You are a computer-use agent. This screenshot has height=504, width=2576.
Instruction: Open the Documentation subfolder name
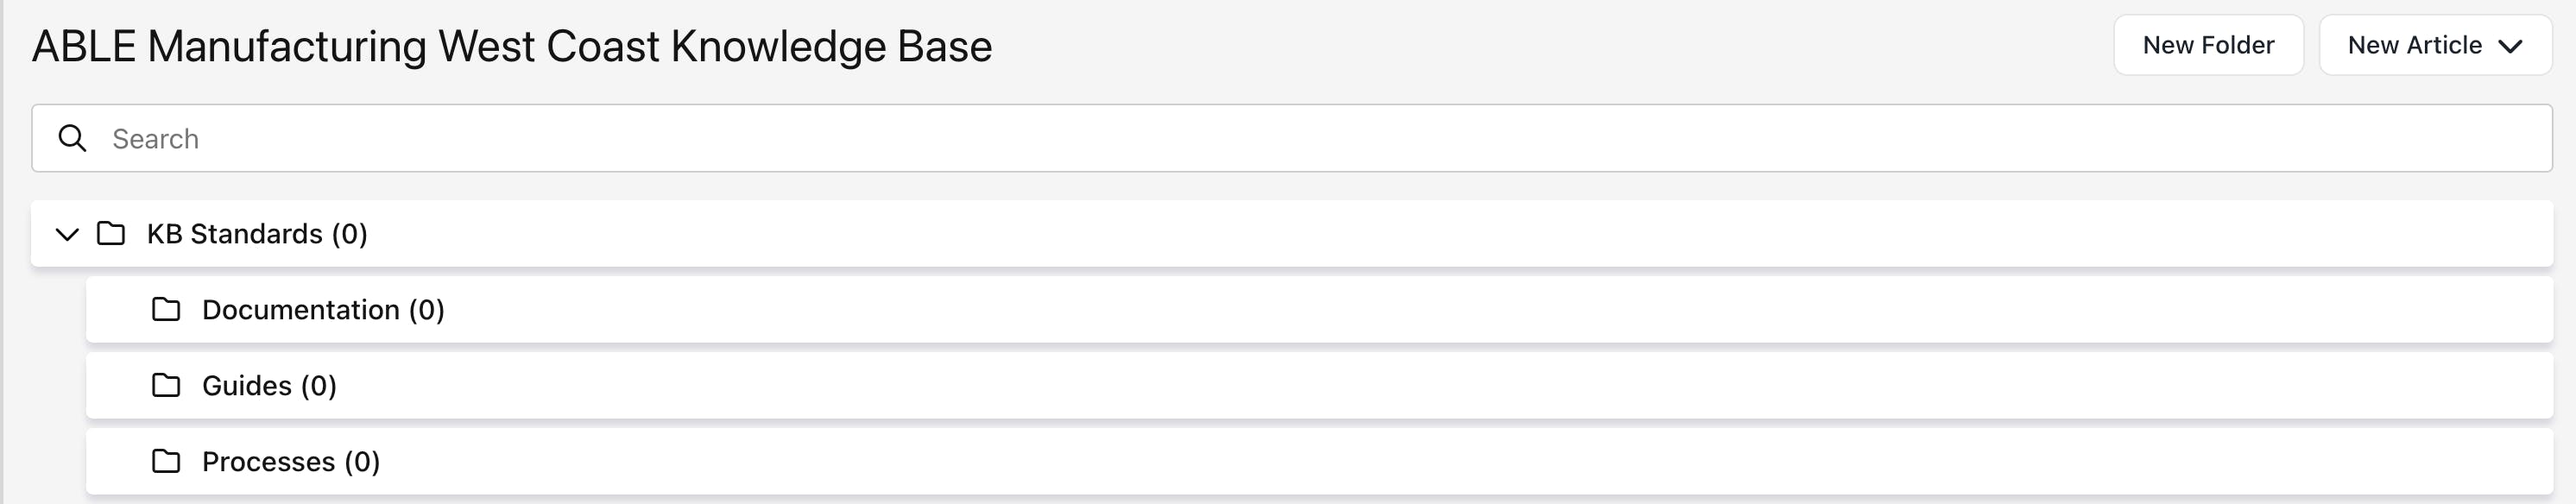click(300, 310)
